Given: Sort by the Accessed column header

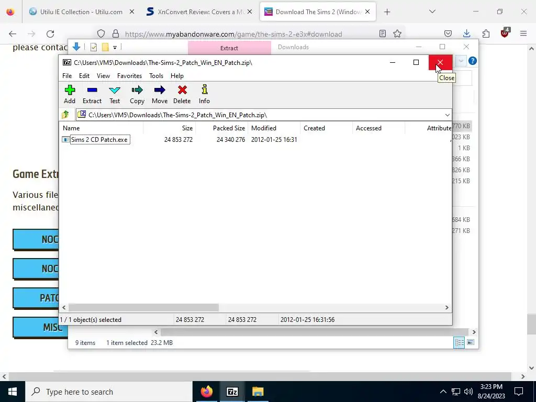Looking at the screenshot, I should point(379,128).
